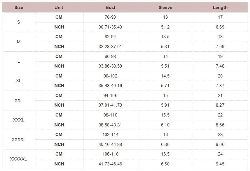The image size is (250, 171).
Task: Click the bust value 32.28-37.01
Action: pos(110,47)
